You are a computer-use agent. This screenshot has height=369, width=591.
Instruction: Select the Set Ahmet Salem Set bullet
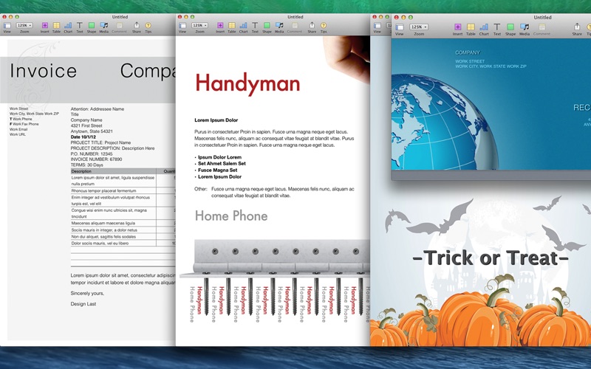222,164
